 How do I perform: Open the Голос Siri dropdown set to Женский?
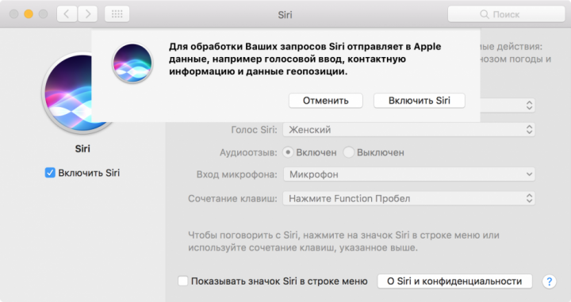(409, 129)
